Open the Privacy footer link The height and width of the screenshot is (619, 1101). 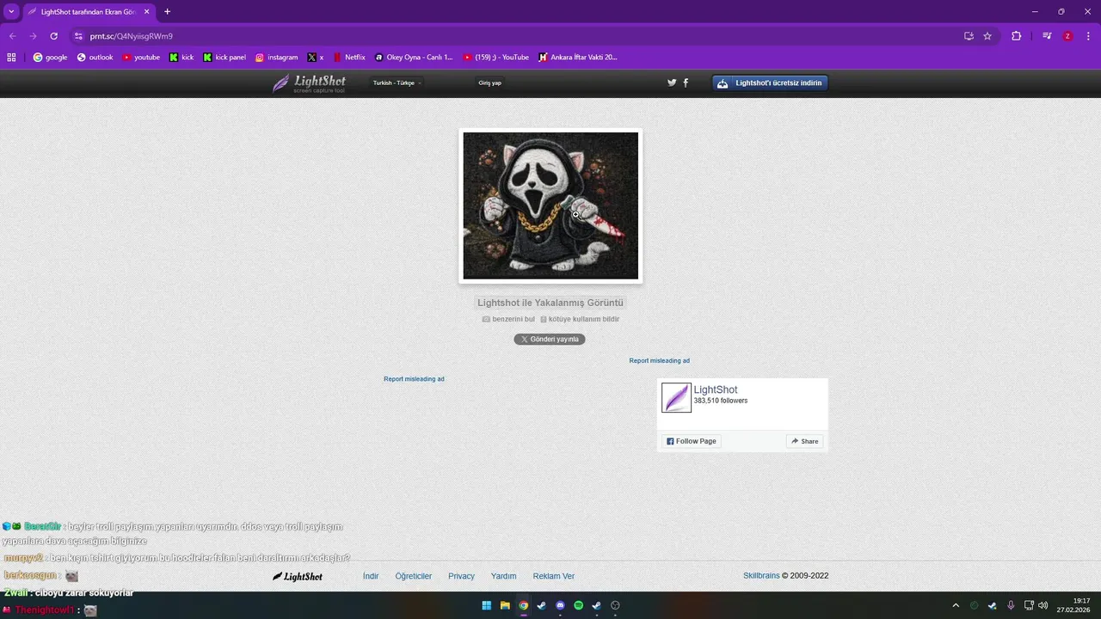pos(461,576)
